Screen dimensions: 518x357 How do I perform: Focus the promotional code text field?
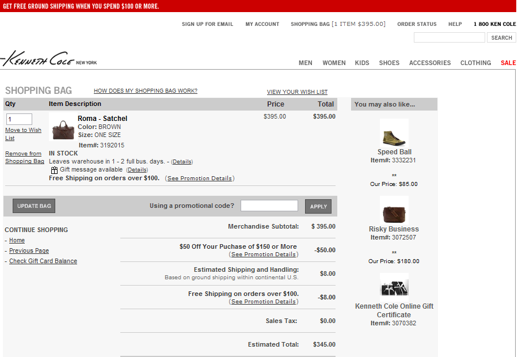point(269,206)
